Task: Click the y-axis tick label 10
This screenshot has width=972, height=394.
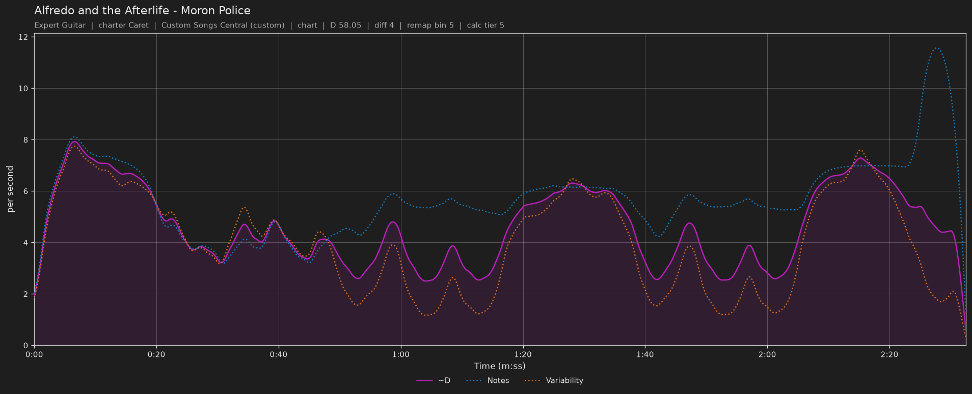Action: [x=23, y=89]
